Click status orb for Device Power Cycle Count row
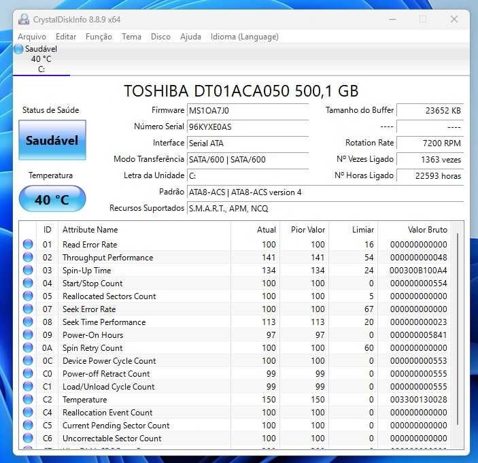 (x=28, y=360)
